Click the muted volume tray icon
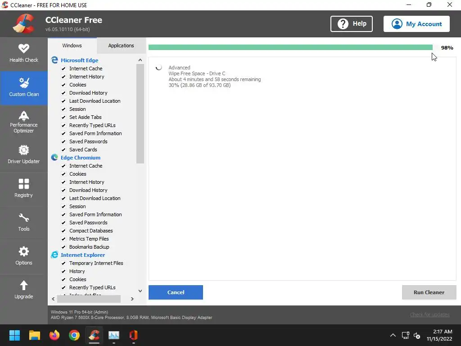This screenshot has height=346, width=461. [x=417, y=335]
